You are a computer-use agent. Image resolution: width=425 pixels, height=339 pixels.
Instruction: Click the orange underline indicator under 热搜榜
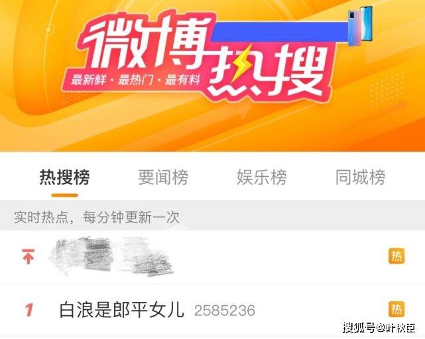coord(64,195)
